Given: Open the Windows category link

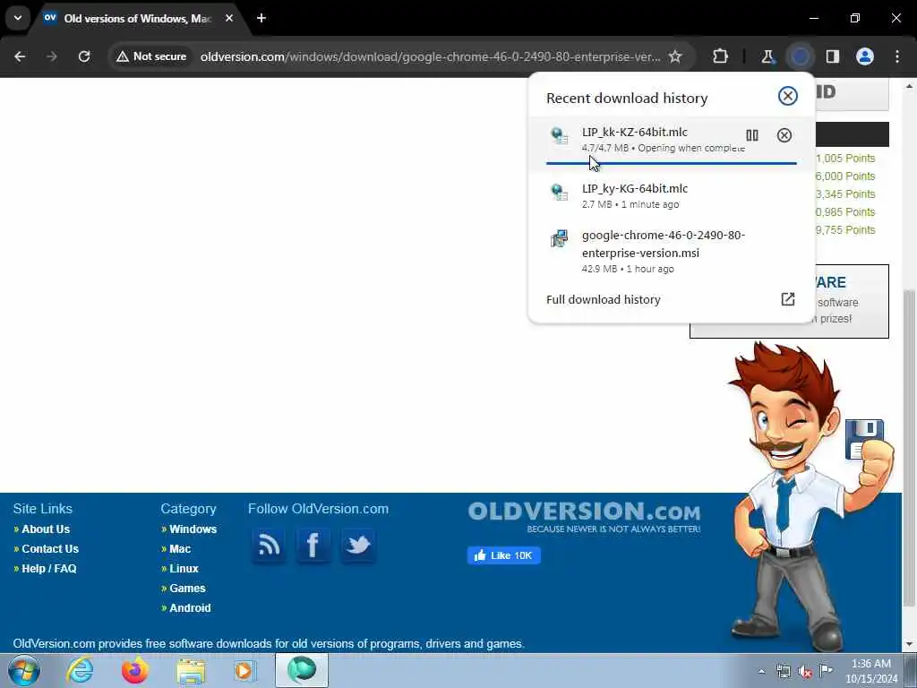Looking at the screenshot, I should click(x=193, y=529).
